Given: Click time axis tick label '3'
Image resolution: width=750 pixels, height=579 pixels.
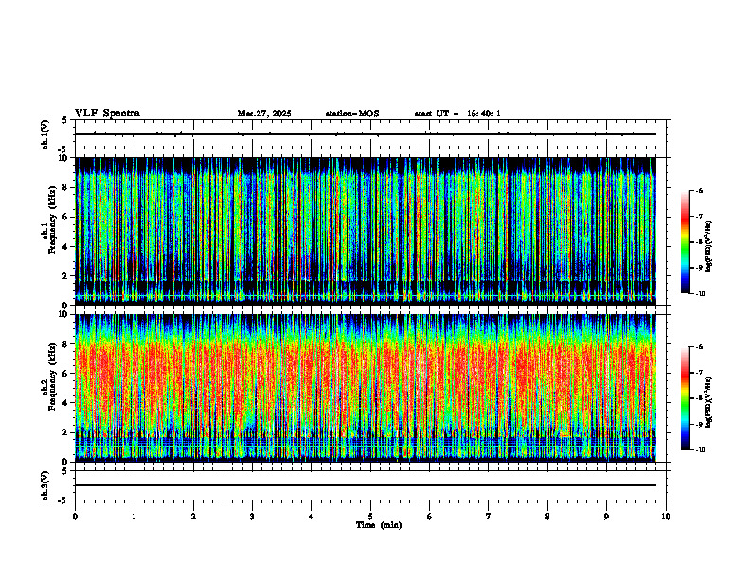Looking at the screenshot, I should [252, 517].
